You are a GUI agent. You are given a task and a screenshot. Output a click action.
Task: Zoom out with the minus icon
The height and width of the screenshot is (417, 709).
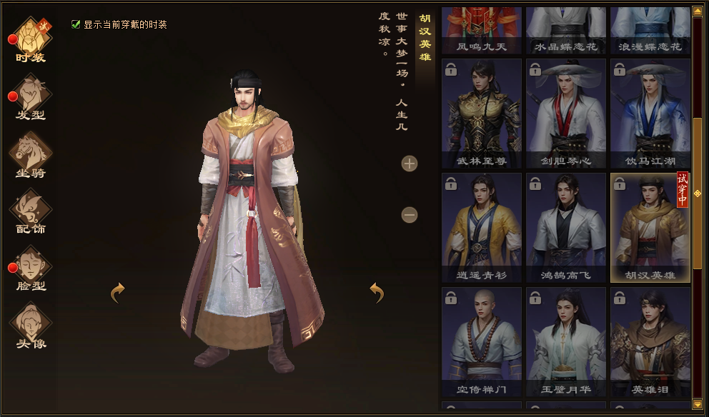click(x=410, y=215)
